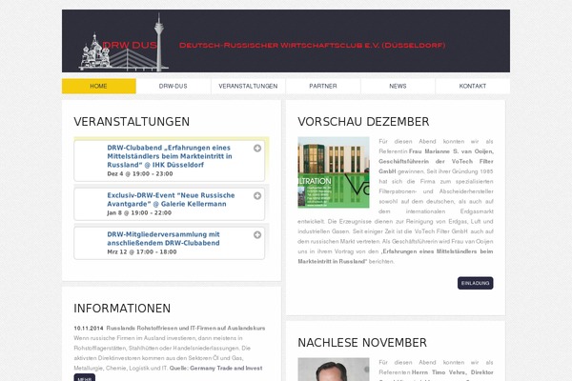This screenshot has height=381, width=572.
Task: Click the date '10.11.2014' in Informationen
Action: pos(89,328)
